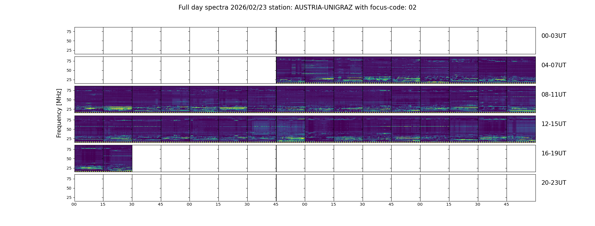Open the 16:15 spectrogram segment in the 16-19UT row
This screenshot has width=595, height=226.
click(118, 158)
